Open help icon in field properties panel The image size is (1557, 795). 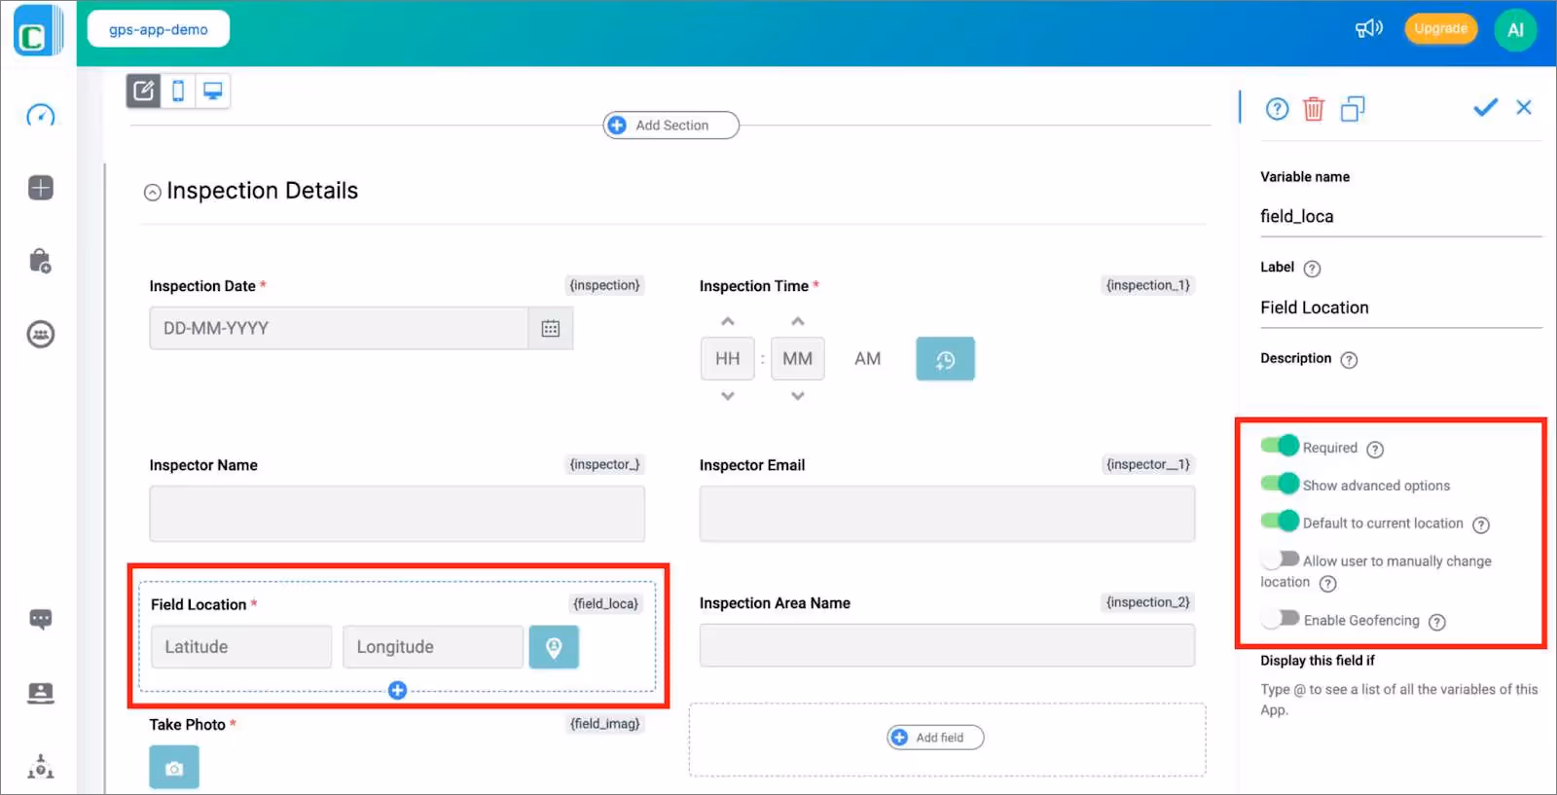point(1277,109)
